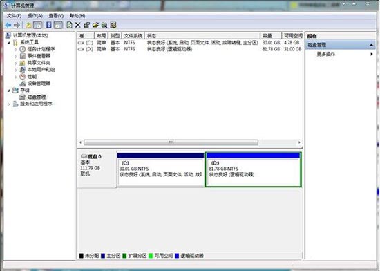Open 事件查看器 in the tree
Screen dimensions: 380x271
pyautogui.click(x=39, y=56)
